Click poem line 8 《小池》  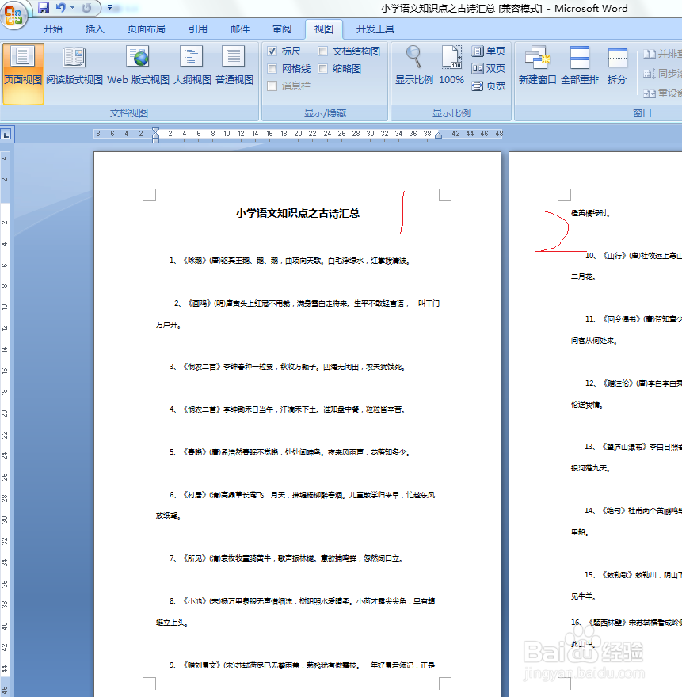[x=303, y=601]
